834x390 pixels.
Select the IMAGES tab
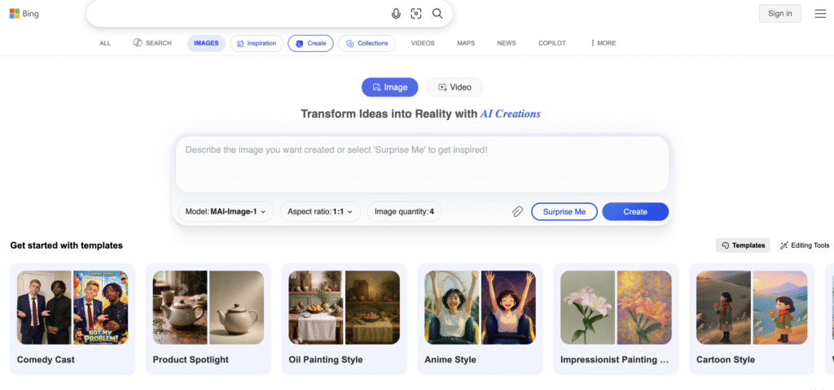click(206, 43)
